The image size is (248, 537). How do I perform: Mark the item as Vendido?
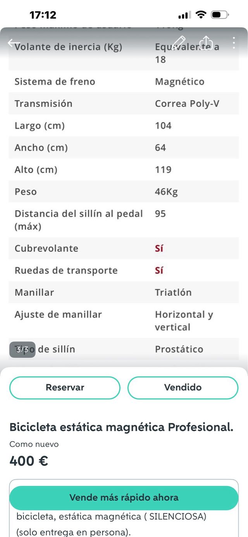tap(183, 387)
